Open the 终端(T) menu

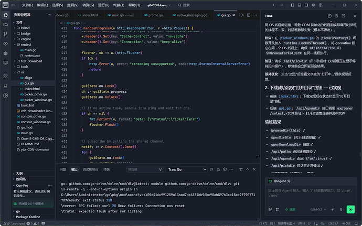119,5
